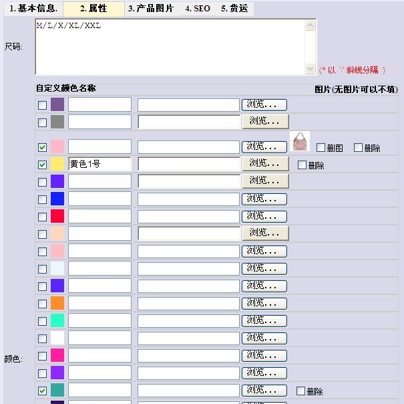Click color name field in red row
The width and height of the screenshot is (404, 404).
pos(99,216)
